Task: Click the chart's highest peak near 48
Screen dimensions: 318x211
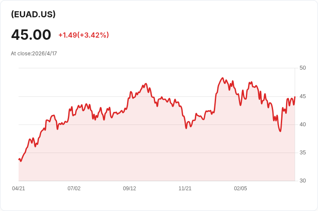Action: click(223, 78)
